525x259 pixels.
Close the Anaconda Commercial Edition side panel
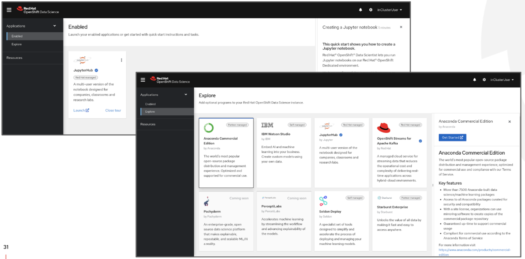[x=509, y=121]
